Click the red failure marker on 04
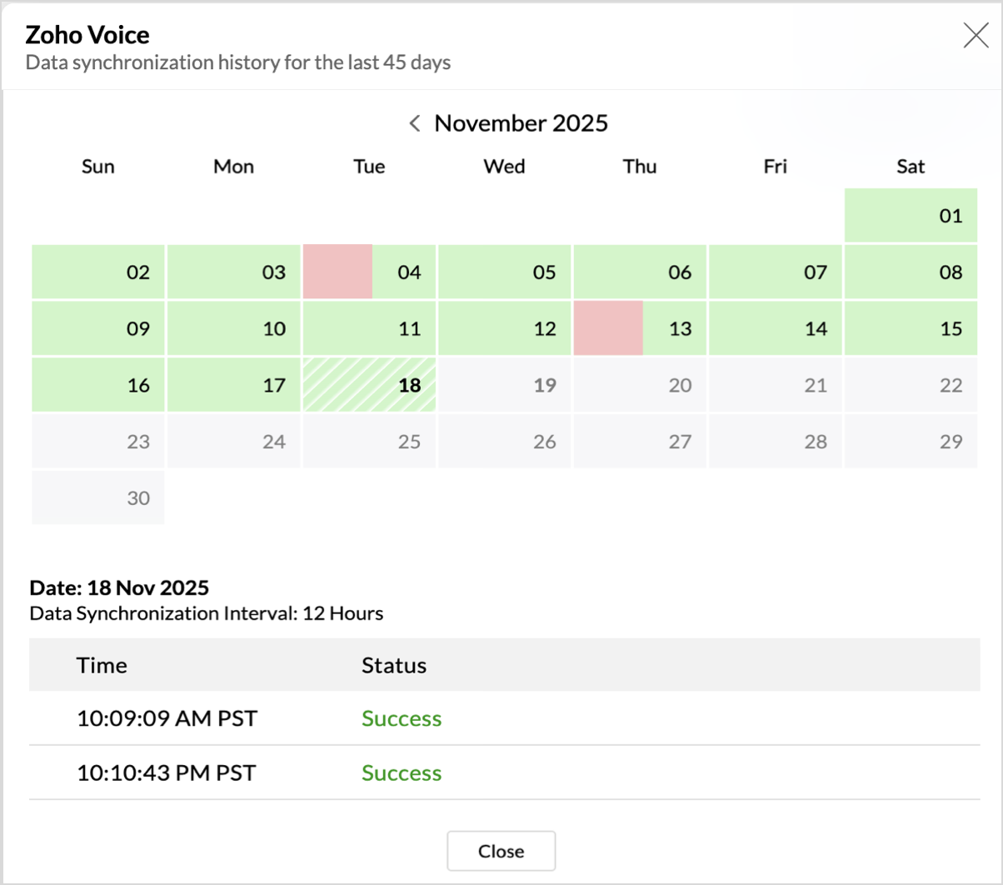Image resolution: width=1003 pixels, height=885 pixels. point(337,272)
